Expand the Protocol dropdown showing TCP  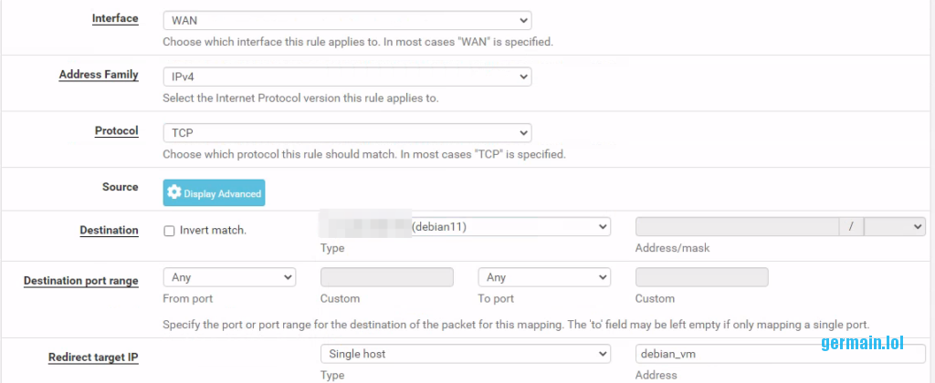click(x=347, y=133)
